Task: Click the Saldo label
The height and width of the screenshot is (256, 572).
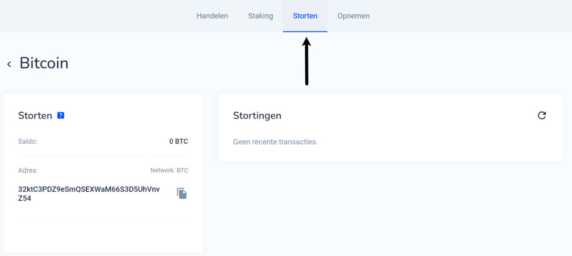Action: click(x=28, y=141)
